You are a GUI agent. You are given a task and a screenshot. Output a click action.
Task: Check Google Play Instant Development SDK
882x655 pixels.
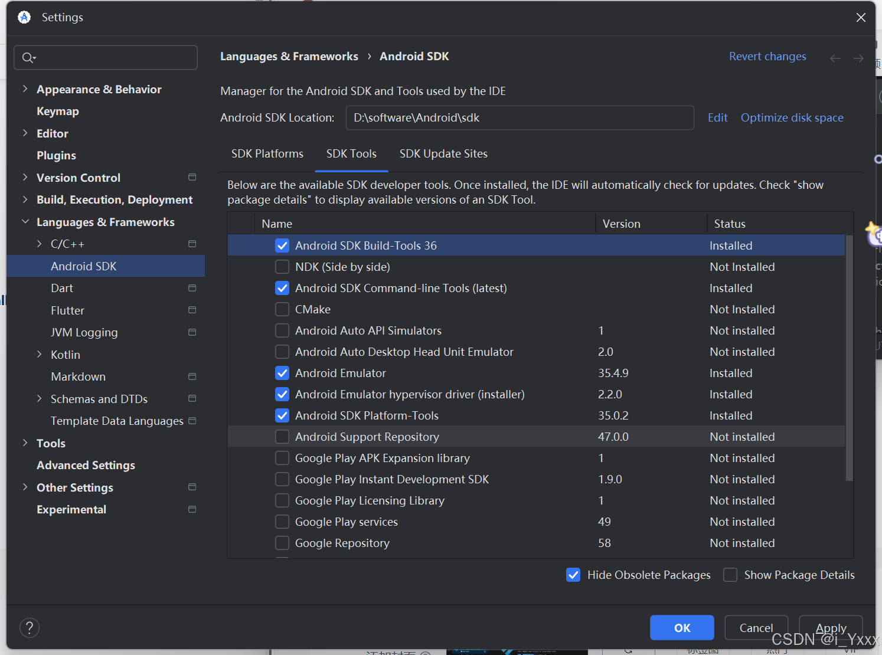[282, 479]
